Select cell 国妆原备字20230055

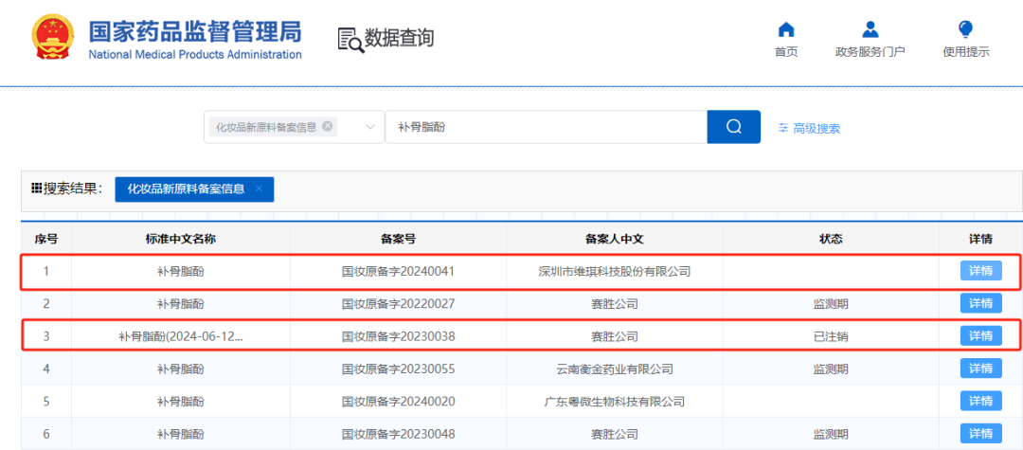point(398,369)
